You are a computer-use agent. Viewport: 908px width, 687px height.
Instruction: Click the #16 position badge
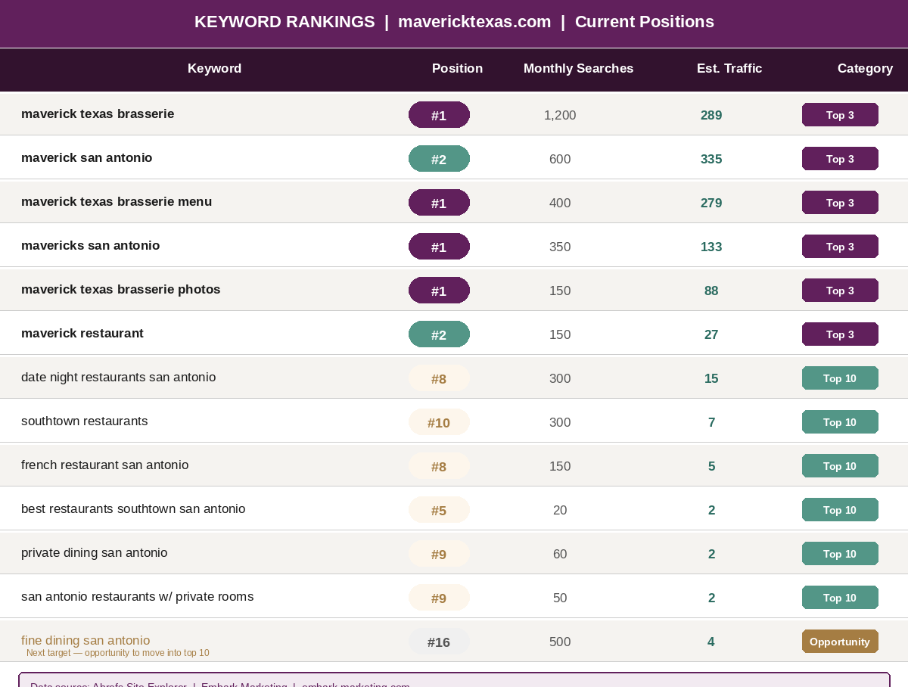439,642
